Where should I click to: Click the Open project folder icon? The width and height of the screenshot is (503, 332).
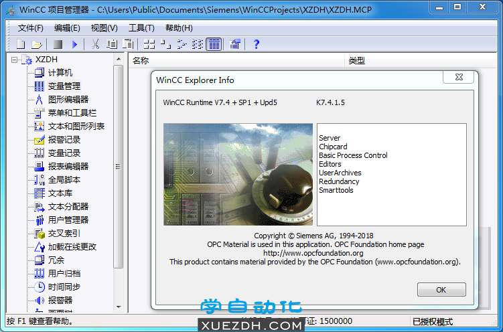(37, 44)
